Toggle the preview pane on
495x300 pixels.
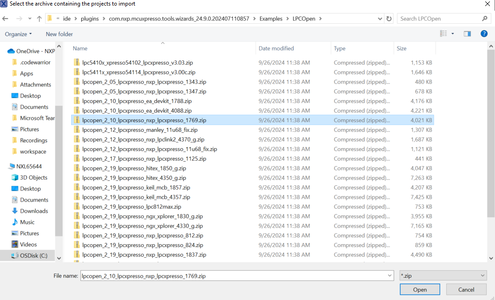[x=467, y=33]
